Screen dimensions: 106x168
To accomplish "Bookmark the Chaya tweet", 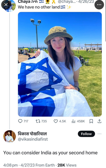I will 91,121.
